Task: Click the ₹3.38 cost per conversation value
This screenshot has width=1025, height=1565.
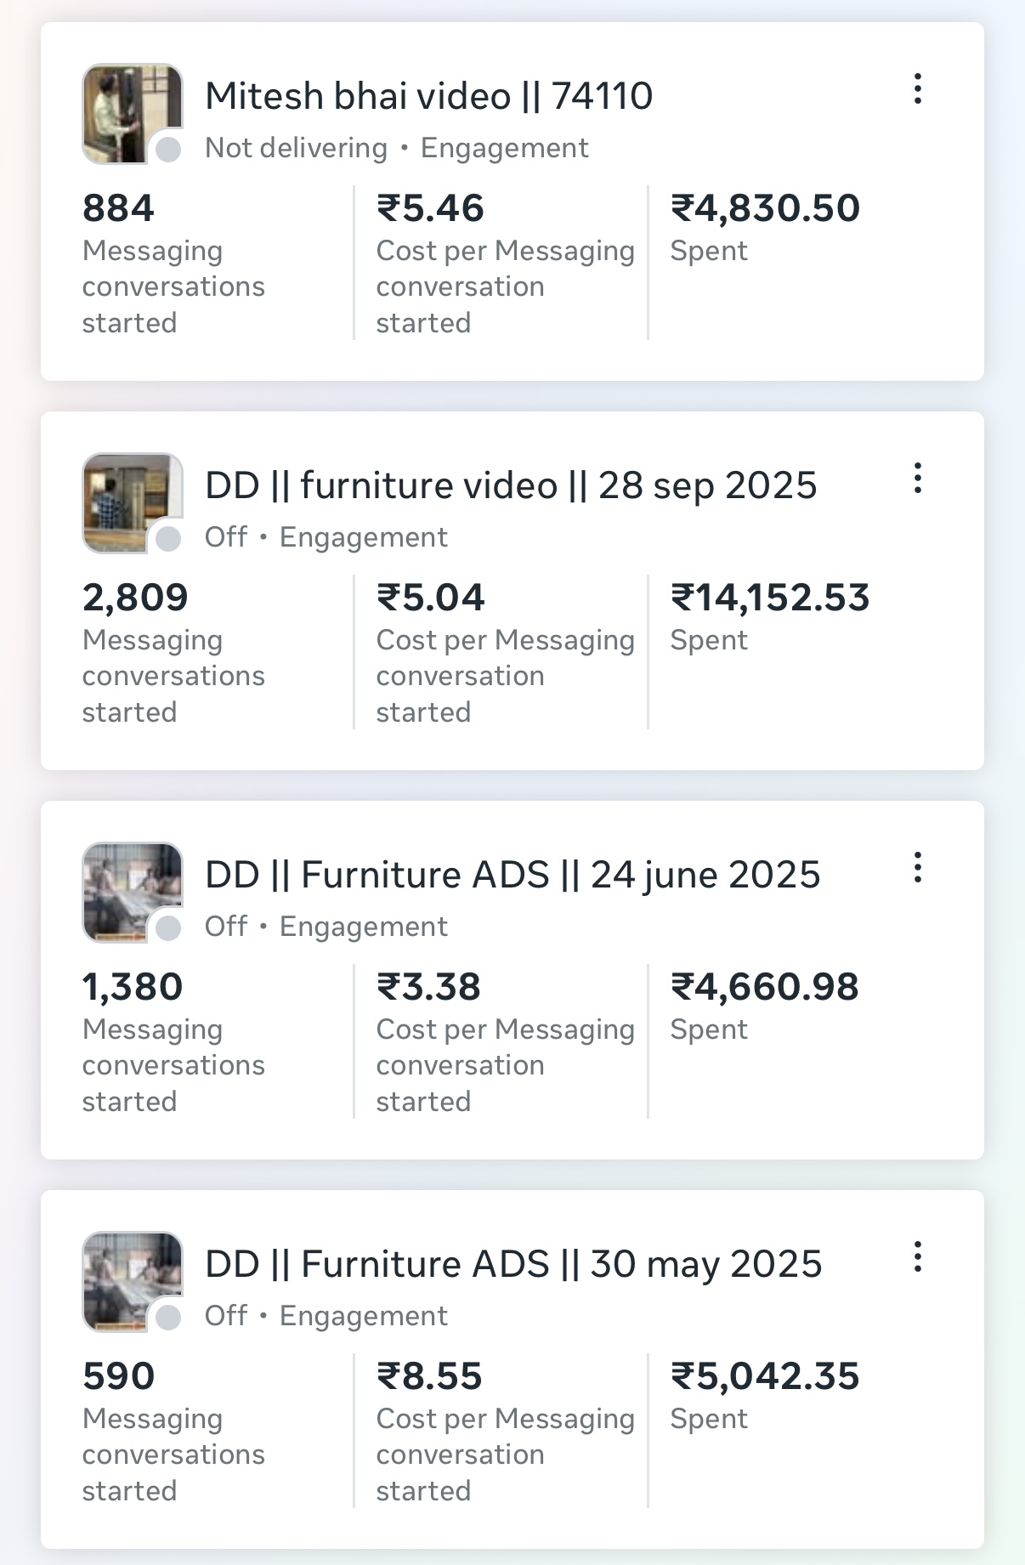Action: tap(428, 987)
